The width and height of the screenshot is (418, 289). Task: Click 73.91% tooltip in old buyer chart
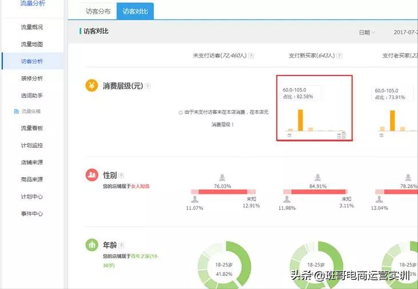tap(392, 94)
